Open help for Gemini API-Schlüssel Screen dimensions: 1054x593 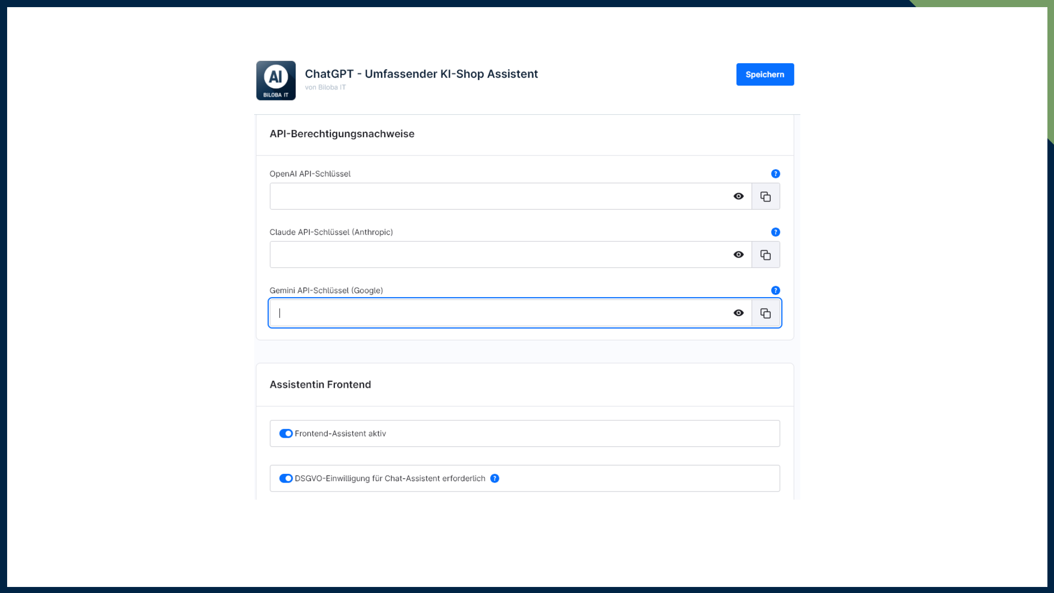point(775,290)
